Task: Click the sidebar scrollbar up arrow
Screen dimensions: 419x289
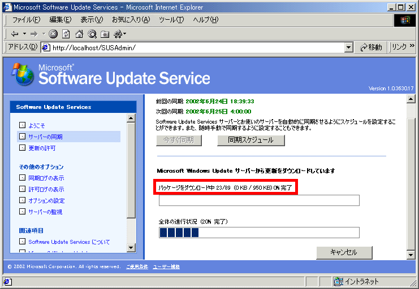Action: tap(131, 118)
